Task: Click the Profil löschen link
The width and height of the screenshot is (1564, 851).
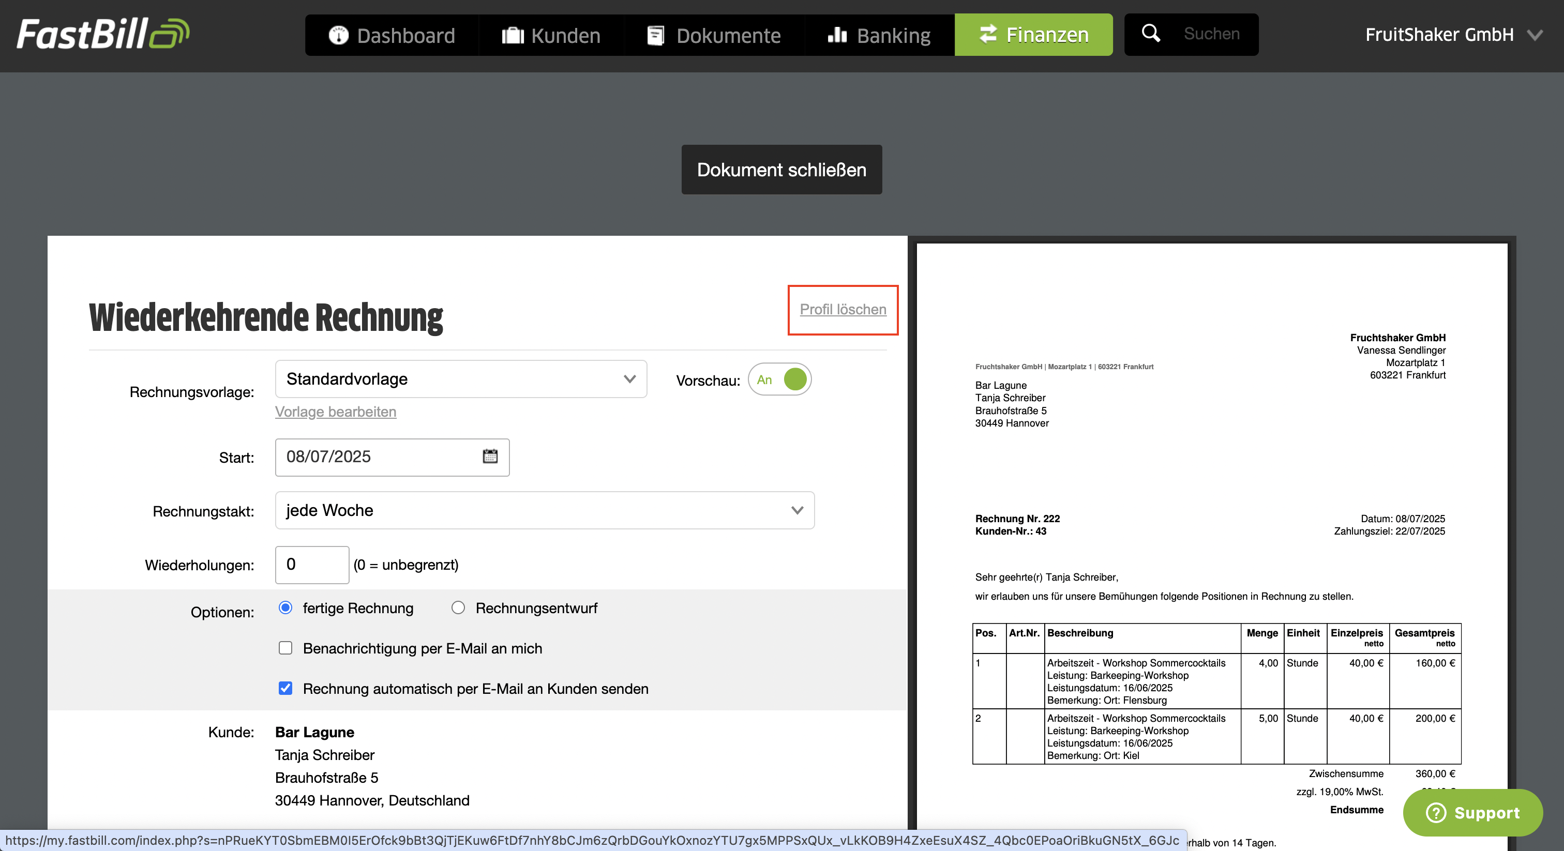Action: (843, 310)
